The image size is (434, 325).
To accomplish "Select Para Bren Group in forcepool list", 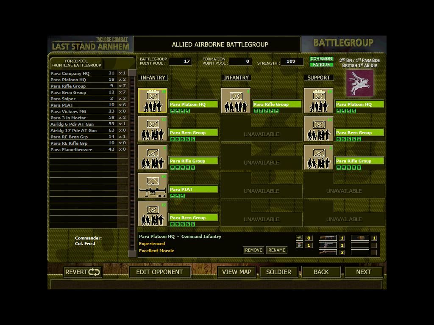I will click(89, 92).
